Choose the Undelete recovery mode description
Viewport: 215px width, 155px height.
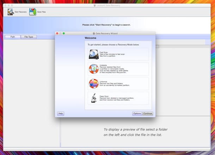pos(114,69)
